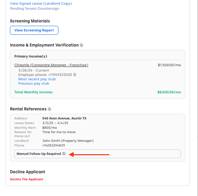Click the info icon beside Income & Employment Verification
Viewport: 198px width, 196px height.
point(81,45)
